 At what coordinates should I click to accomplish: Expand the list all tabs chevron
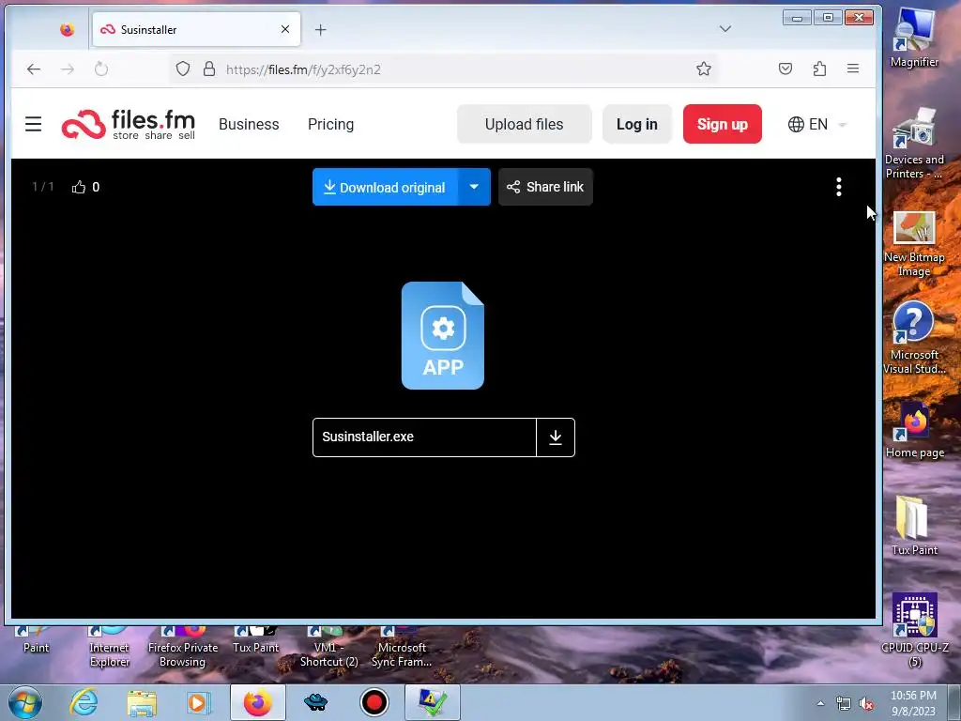pos(725,29)
